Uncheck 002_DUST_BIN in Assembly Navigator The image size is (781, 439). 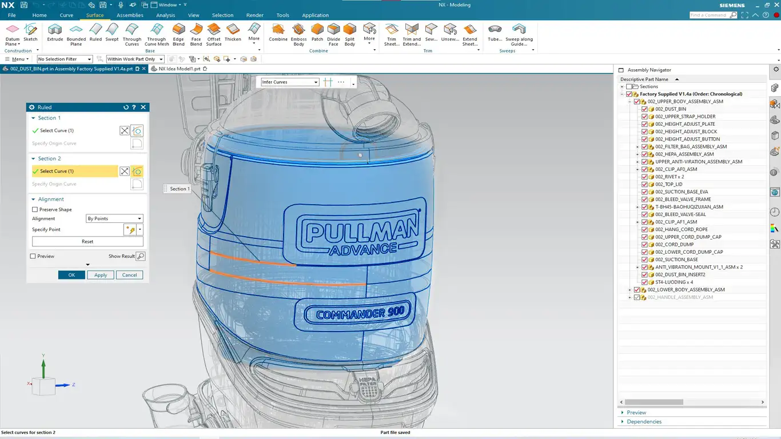pyautogui.click(x=644, y=109)
